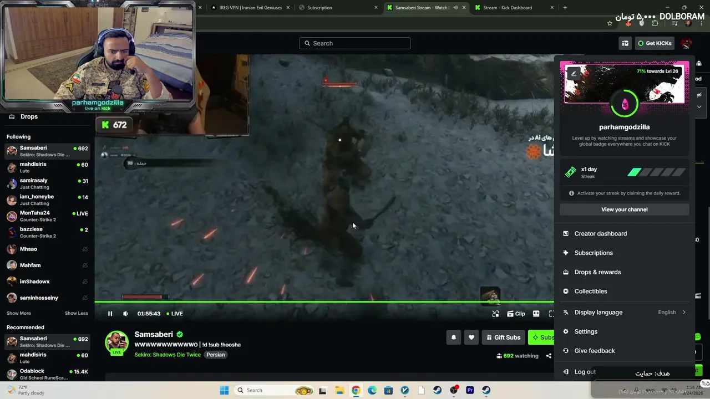Open a new browser tab
Viewport: 710px width, 399px height.
(565, 8)
